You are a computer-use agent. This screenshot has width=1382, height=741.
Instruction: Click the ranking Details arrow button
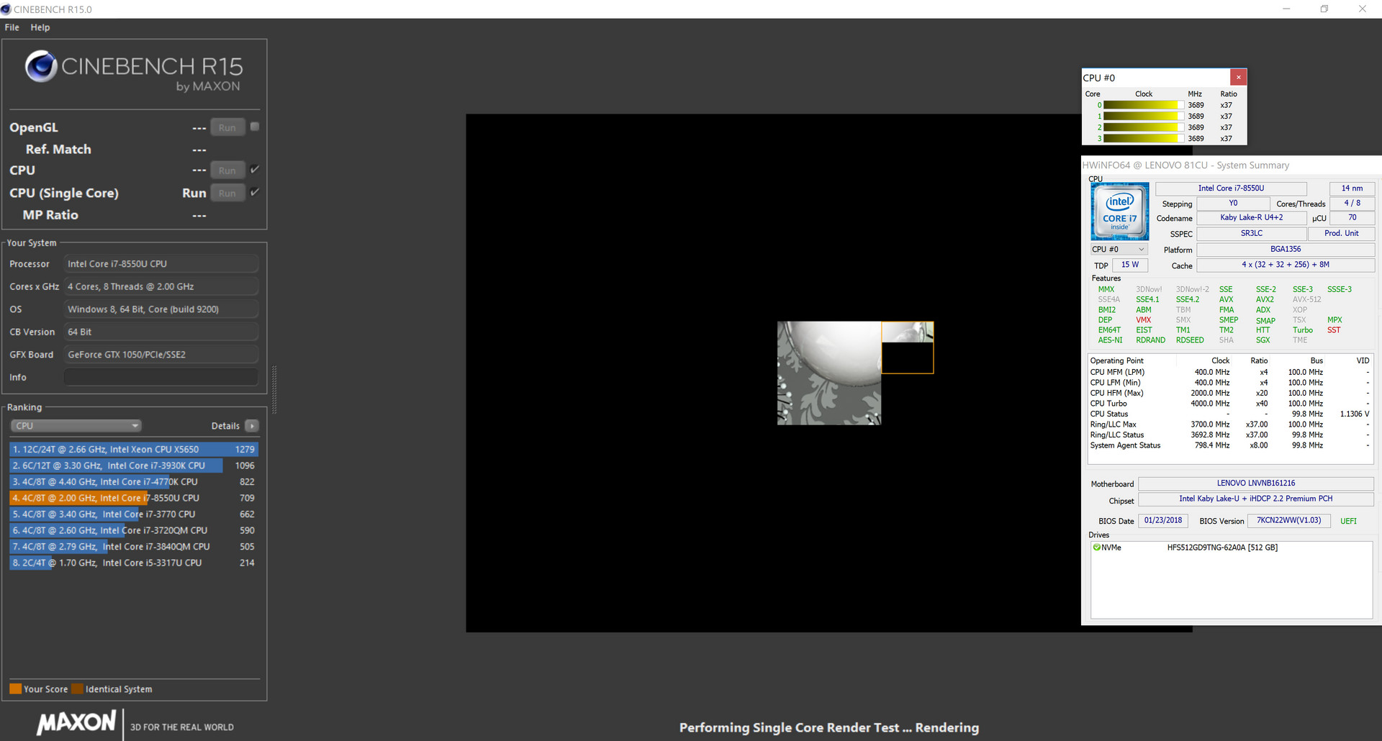pyautogui.click(x=252, y=426)
